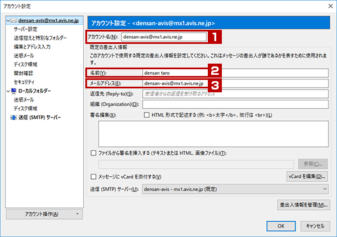Click the mail envelope icon for densan-avis account
Screen dimensions: 337x237
click(x=13, y=20)
